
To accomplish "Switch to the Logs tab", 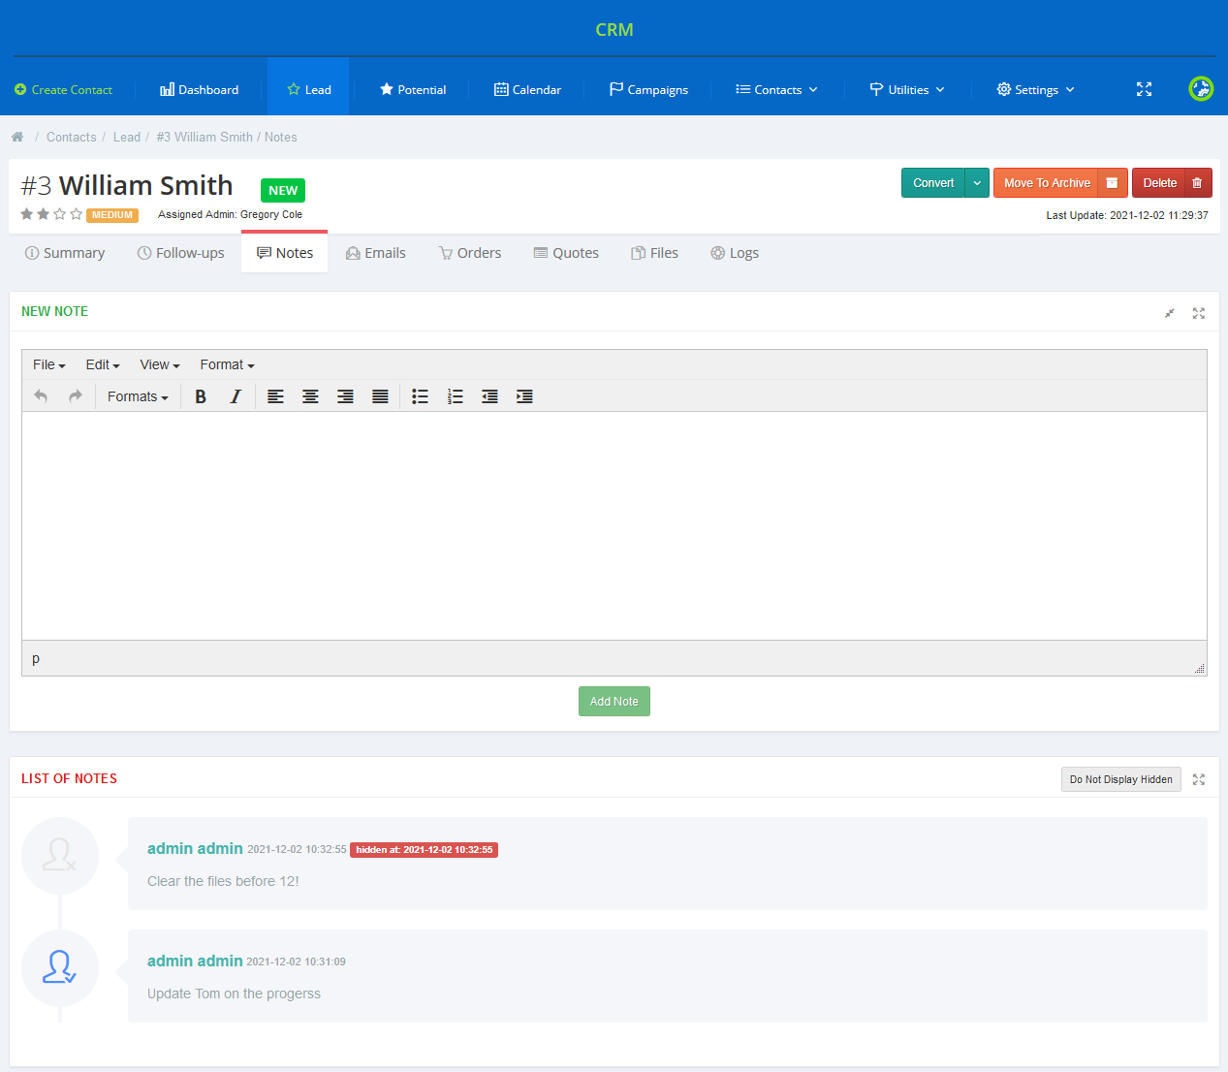I will coord(735,253).
